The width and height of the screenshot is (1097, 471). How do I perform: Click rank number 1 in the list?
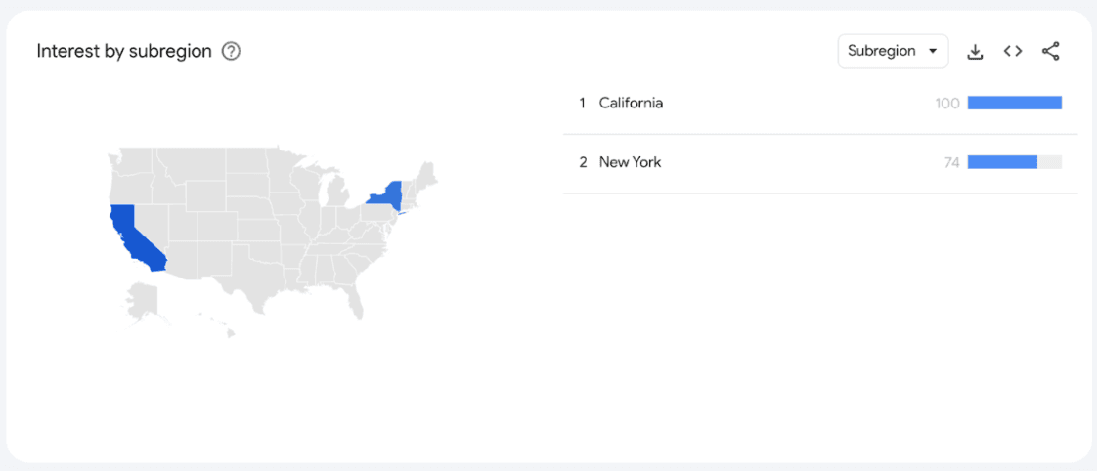582,103
